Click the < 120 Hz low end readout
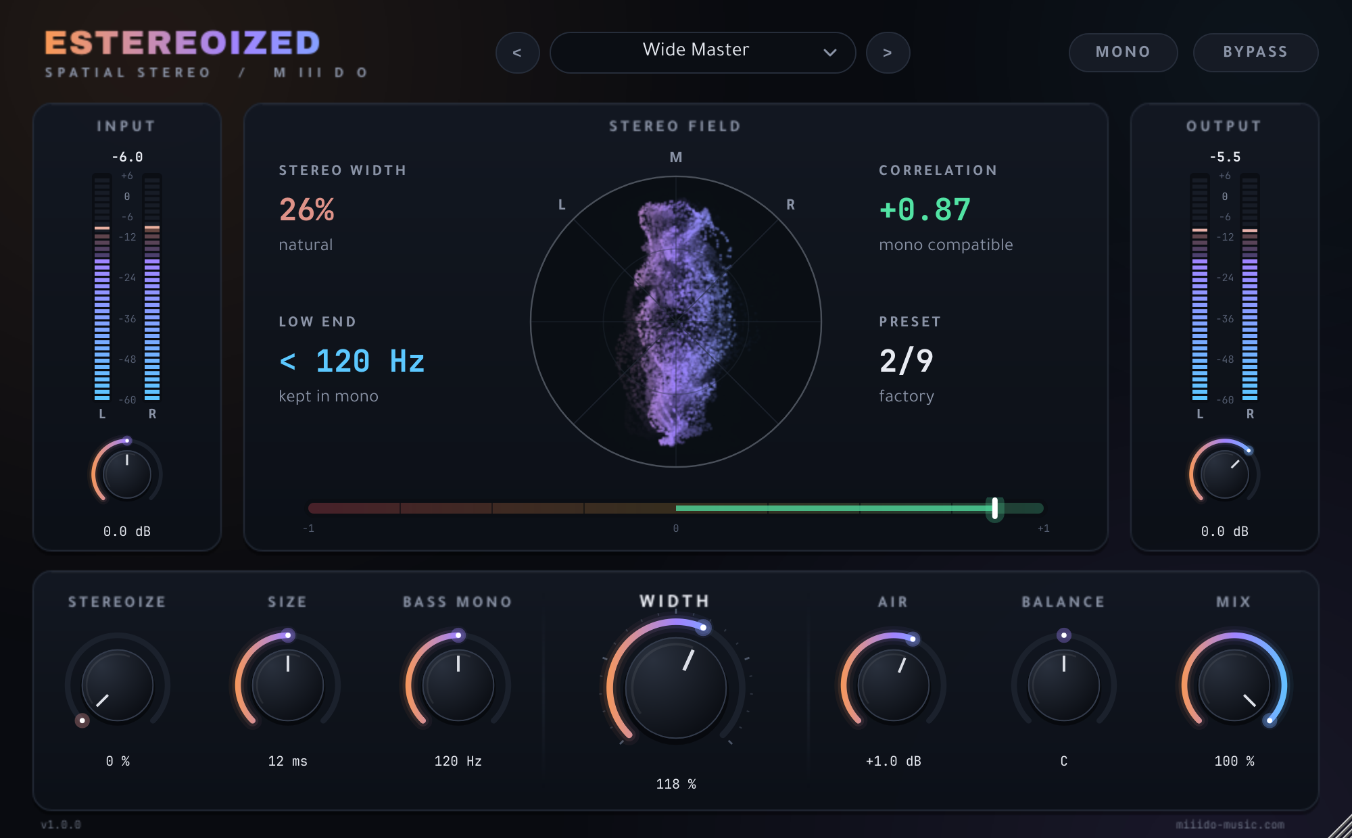This screenshot has height=838, width=1352. [x=352, y=361]
